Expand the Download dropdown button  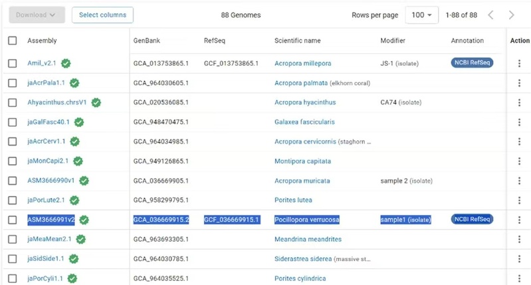point(37,15)
